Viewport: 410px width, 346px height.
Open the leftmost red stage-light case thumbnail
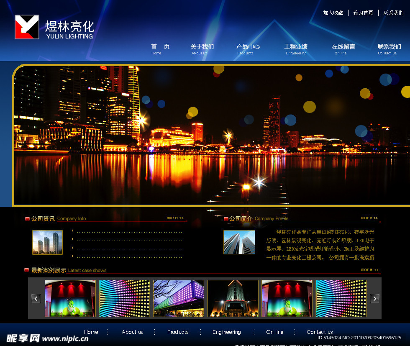click(x=70, y=298)
